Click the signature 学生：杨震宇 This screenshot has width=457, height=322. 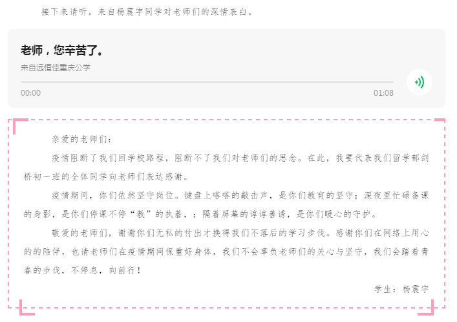[401, 289]
